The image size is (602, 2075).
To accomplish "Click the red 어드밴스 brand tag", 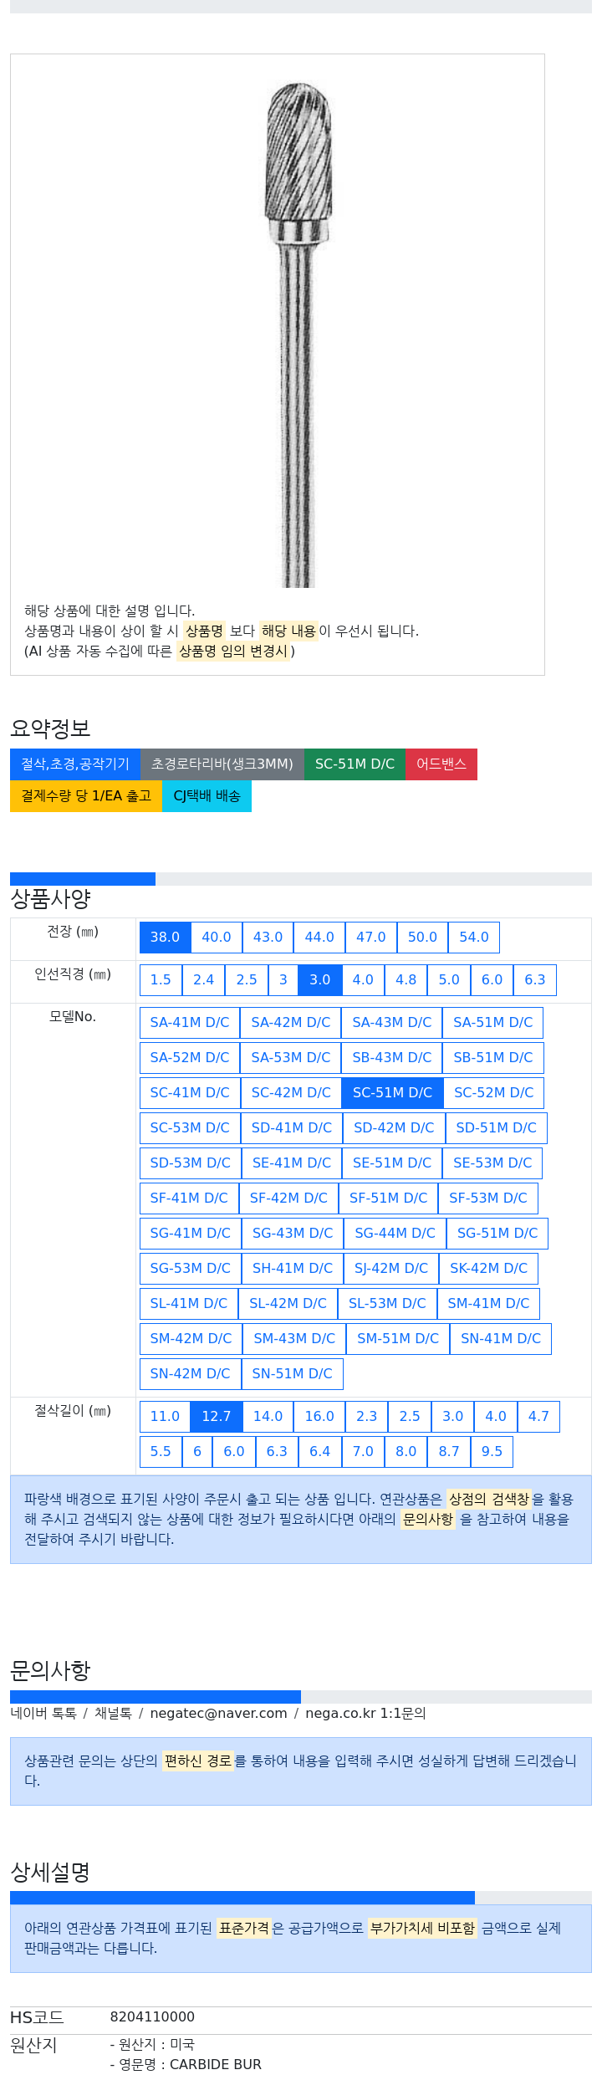I will point(441,764).
